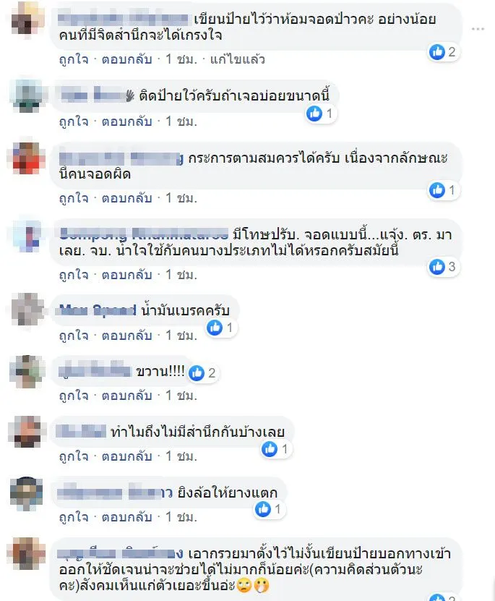The width and height of the screenshot is (495, 601).
Task: Like the 'ขวาน!!!!' comment
Action: click(74, 396)
